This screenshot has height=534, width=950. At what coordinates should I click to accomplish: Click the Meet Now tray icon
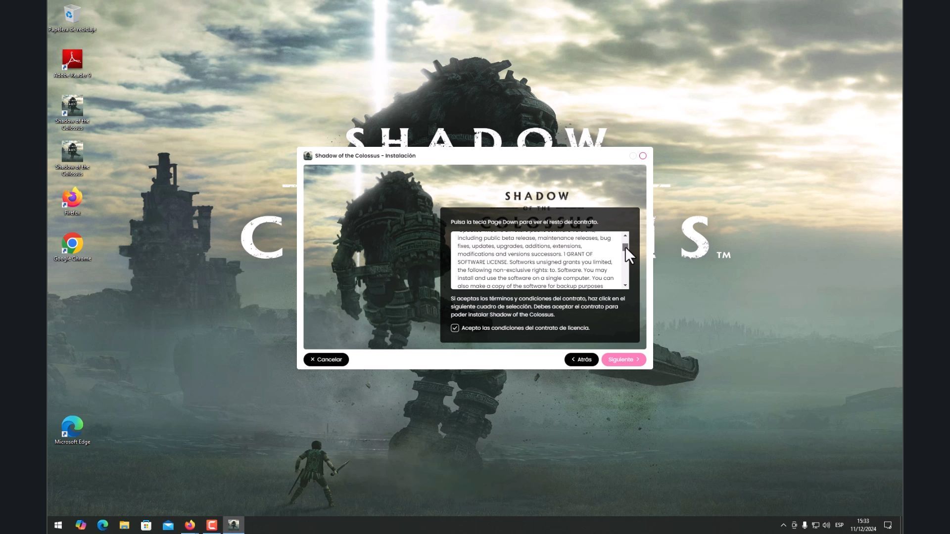point(794,525)
